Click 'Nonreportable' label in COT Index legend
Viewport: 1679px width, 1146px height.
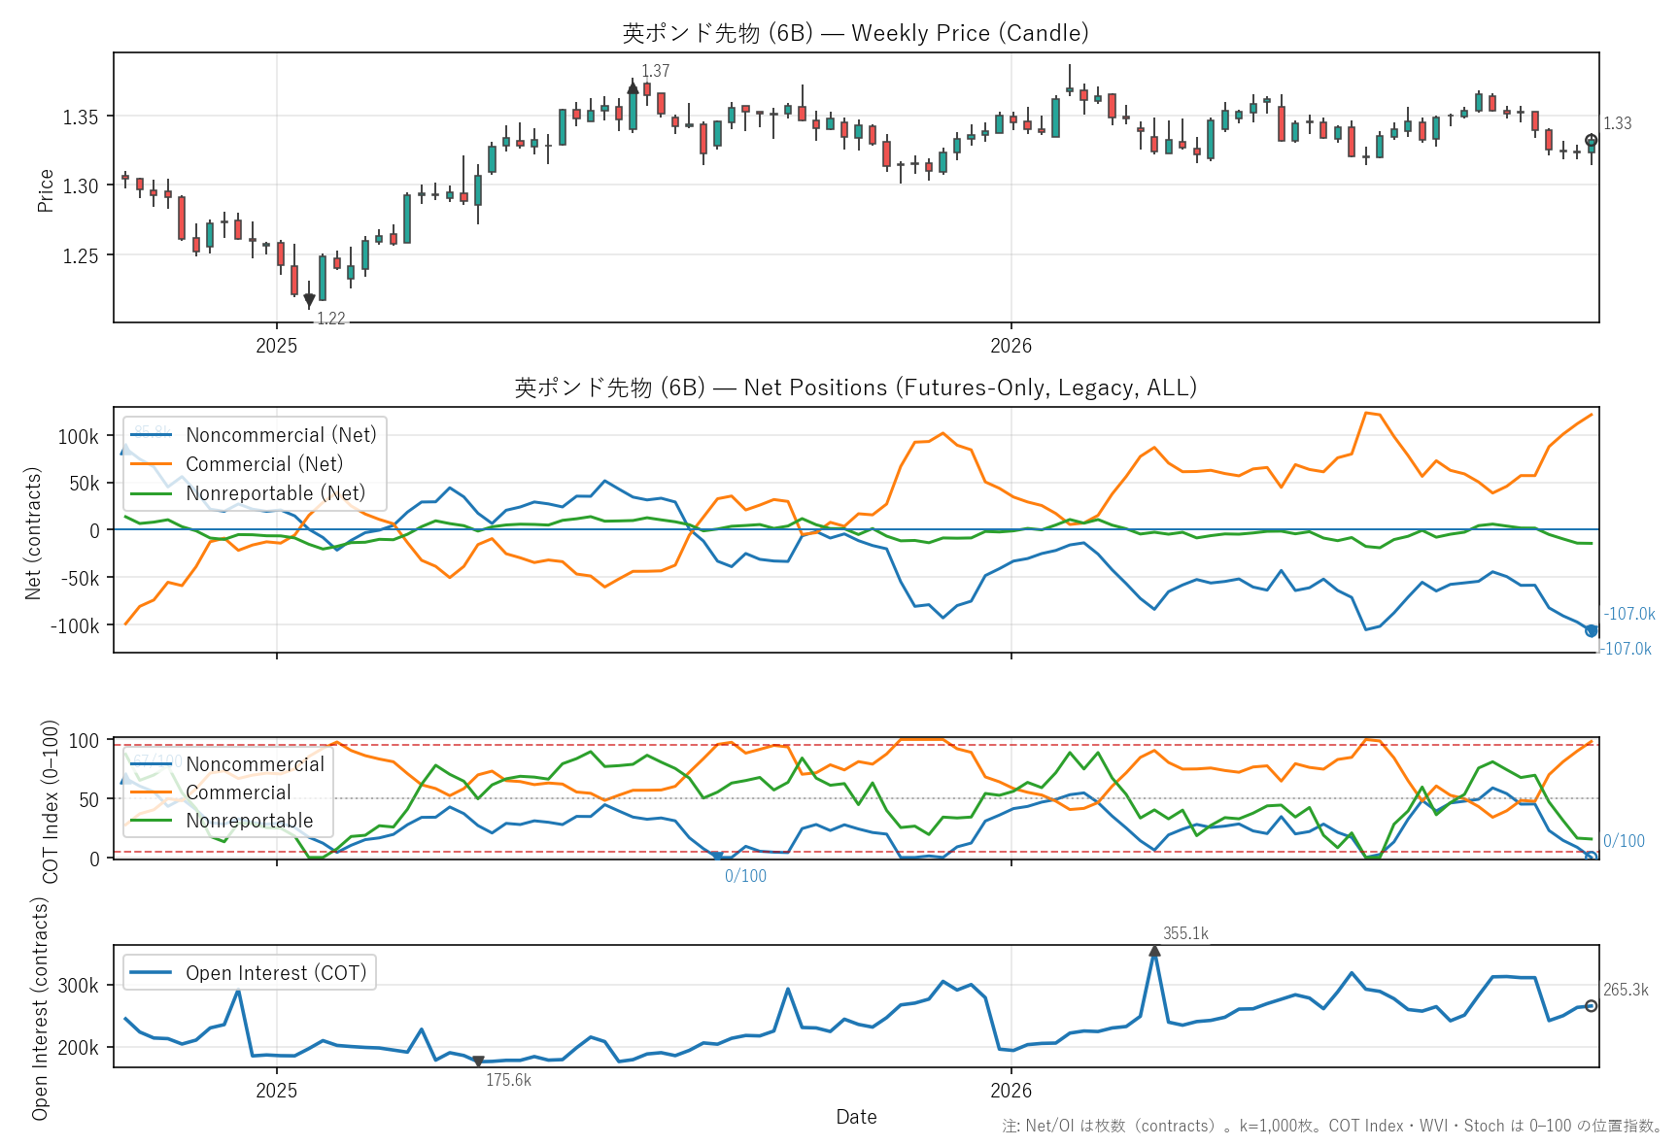coord(250,821)
